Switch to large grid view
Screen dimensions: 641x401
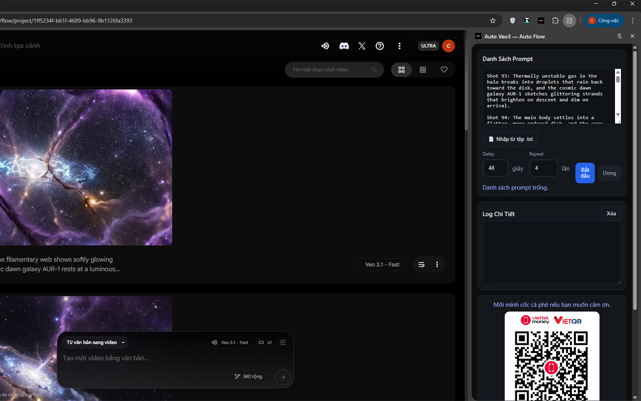[x=401, y=70]
